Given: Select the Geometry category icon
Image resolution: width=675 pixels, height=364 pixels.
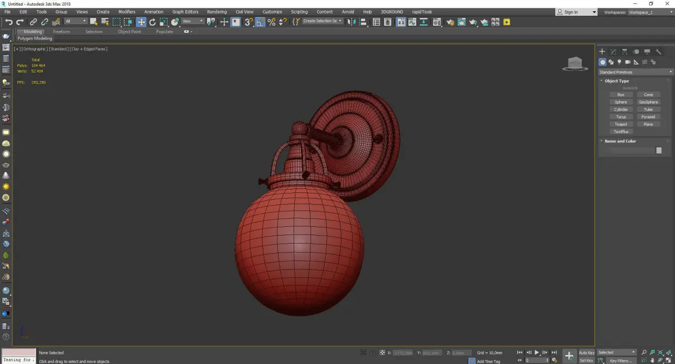Looking at the screenshot, I should tap(602, 62).
